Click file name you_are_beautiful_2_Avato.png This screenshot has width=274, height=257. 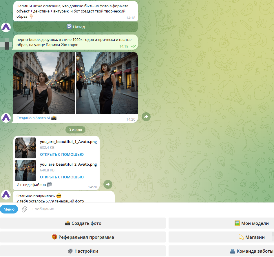68,164
